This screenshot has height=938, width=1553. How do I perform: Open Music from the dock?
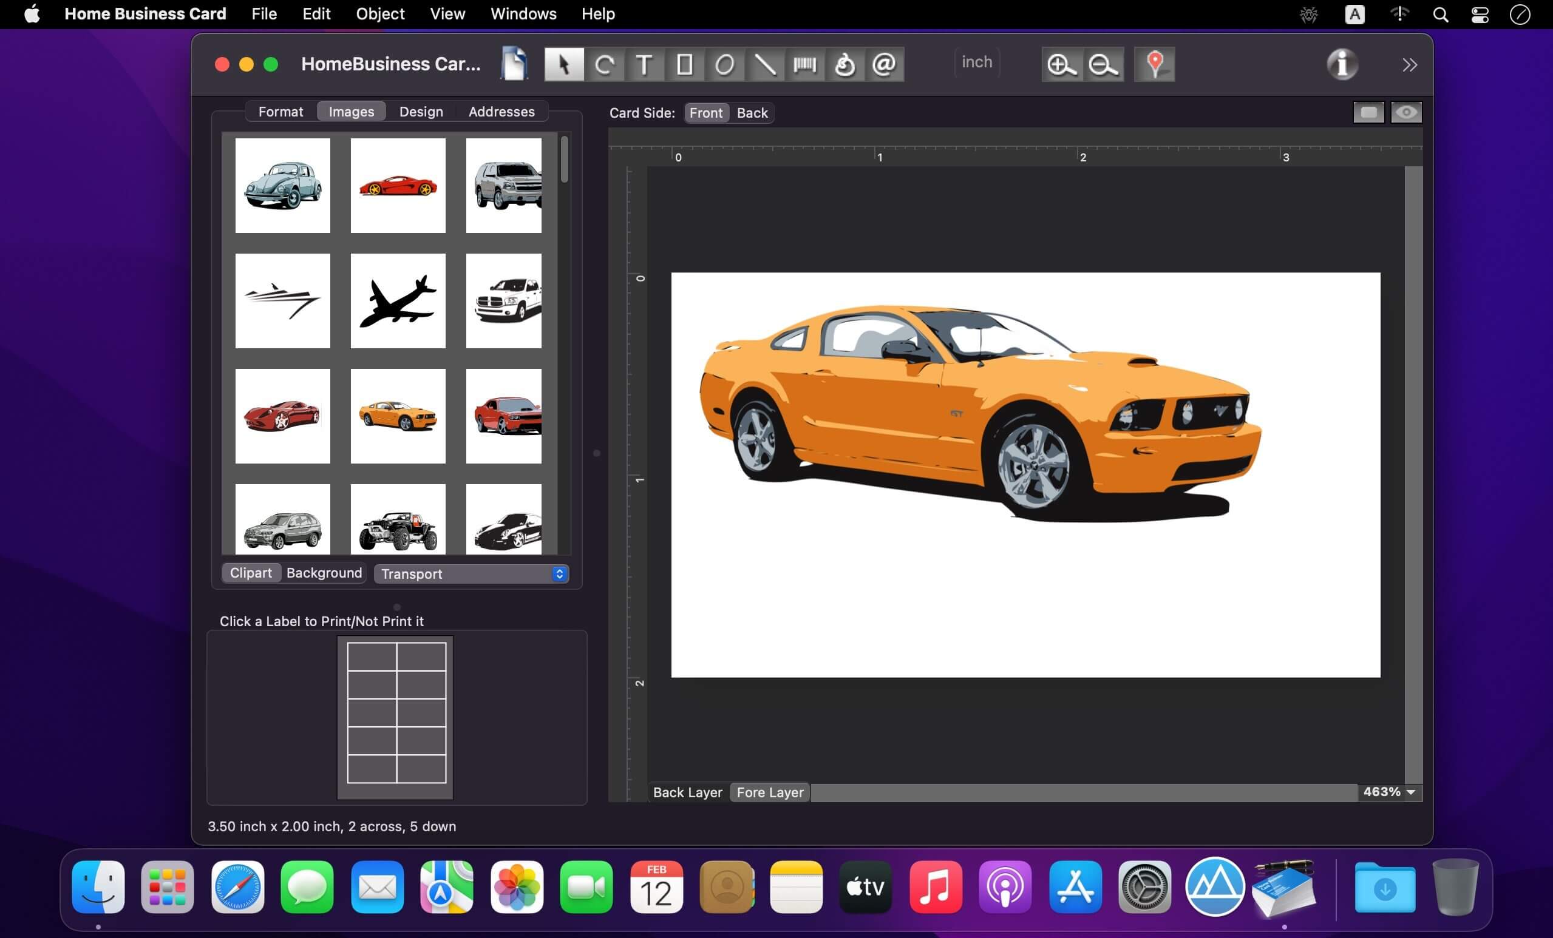[x=936, y=887]
